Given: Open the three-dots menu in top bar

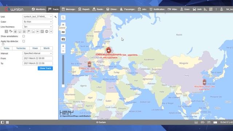Looking at the screenshot, I should click(x=216, y=9).
